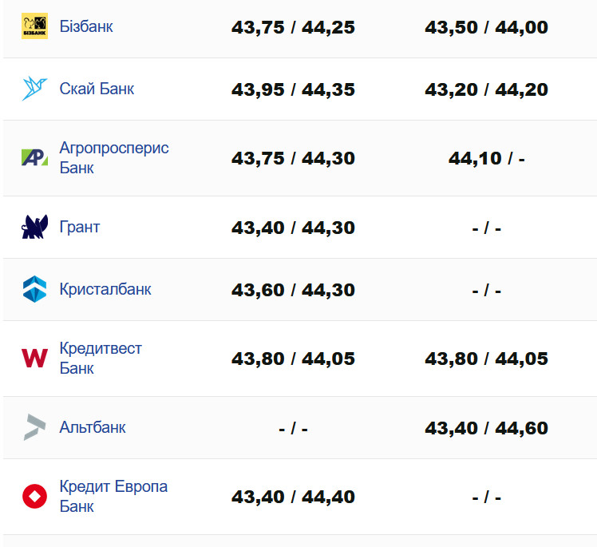The image size is (597, 547).
Task: Click the Бізбанк yellow logo icon
Action: pos(34,26)
